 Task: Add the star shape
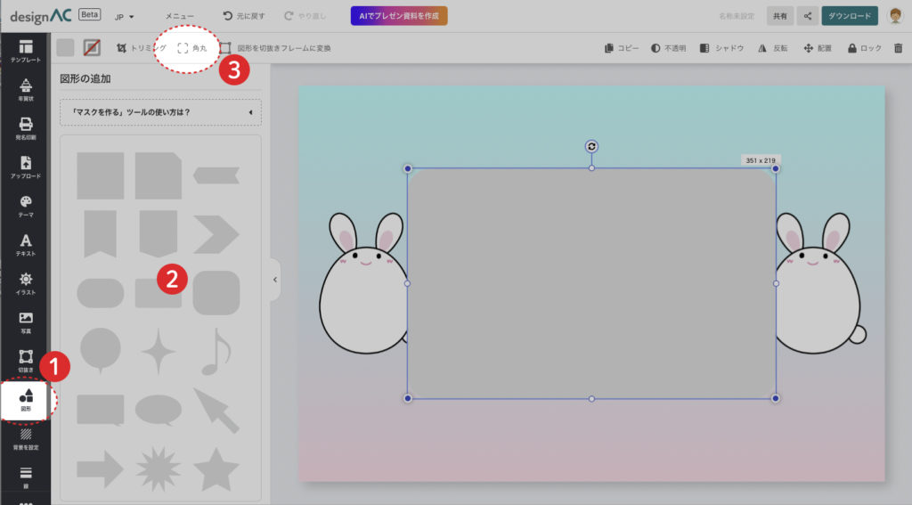[216, 468]
